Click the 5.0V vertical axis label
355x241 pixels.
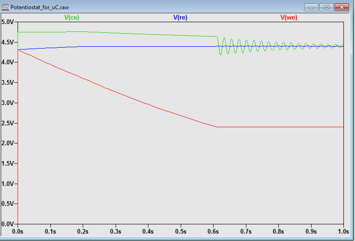tap(7, 22)
